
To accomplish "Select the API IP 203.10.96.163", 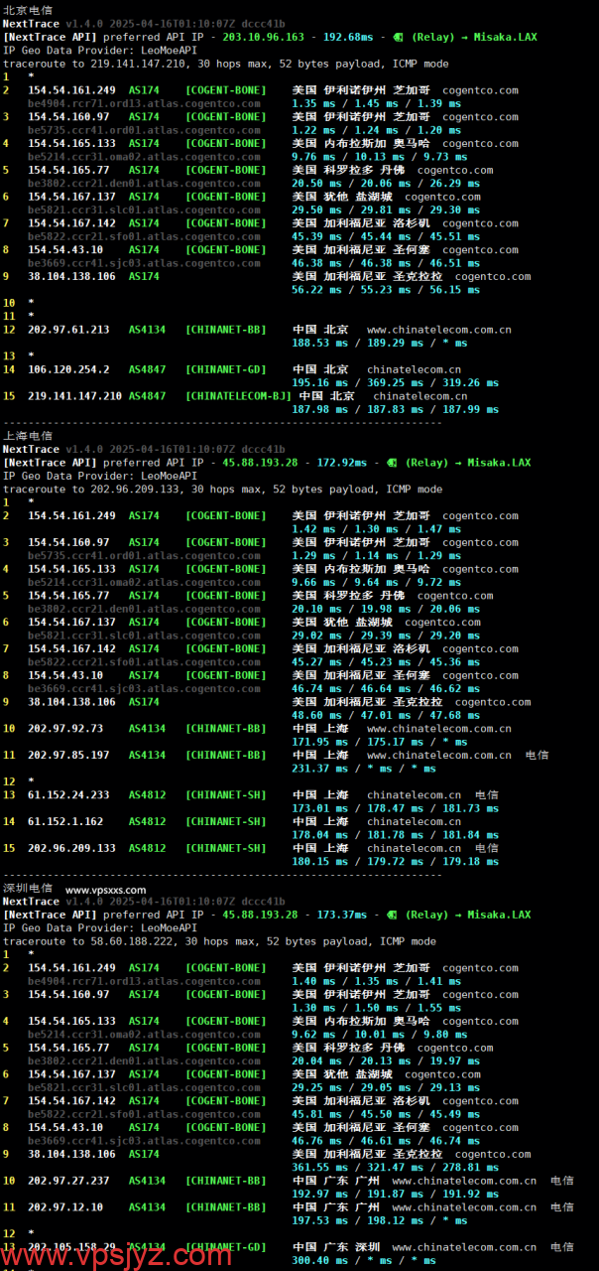I will pyautogui.click(x=264, y=37).
